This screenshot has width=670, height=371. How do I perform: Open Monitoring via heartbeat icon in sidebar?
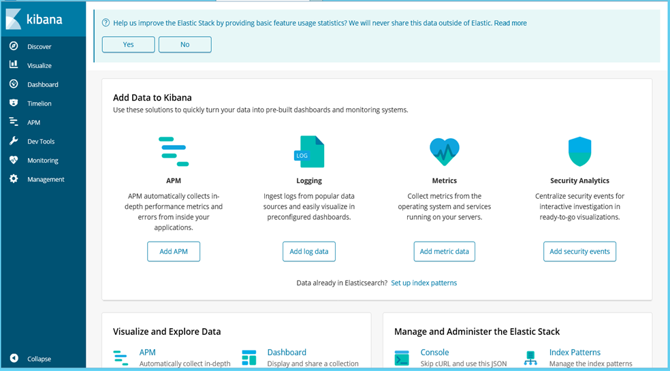[x=14, y=160]
